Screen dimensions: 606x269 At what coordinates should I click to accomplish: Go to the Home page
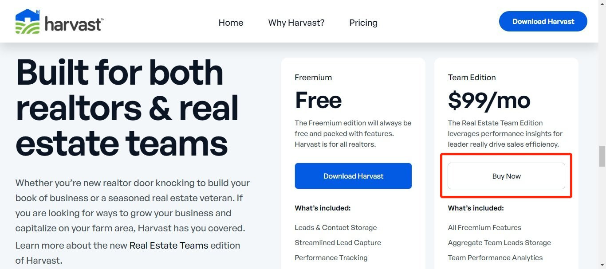231,23
